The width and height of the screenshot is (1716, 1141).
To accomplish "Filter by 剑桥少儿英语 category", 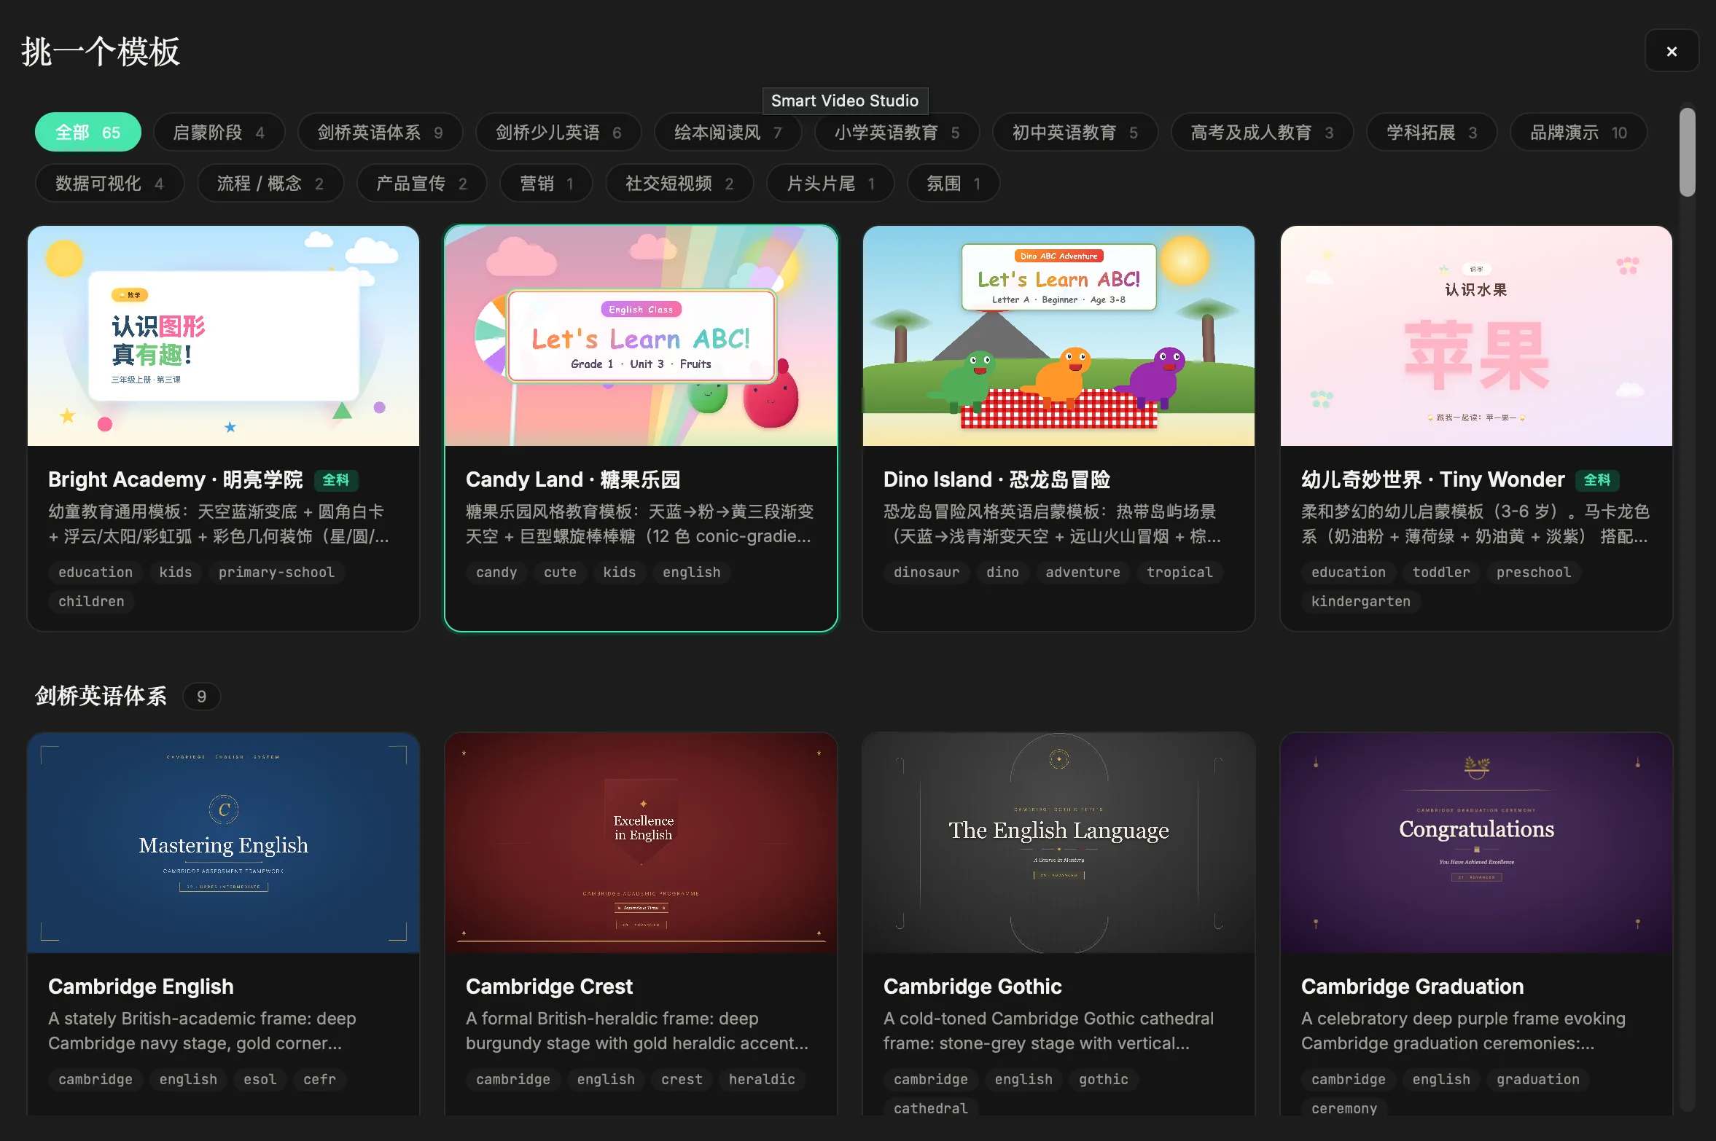I will [558, 133].
